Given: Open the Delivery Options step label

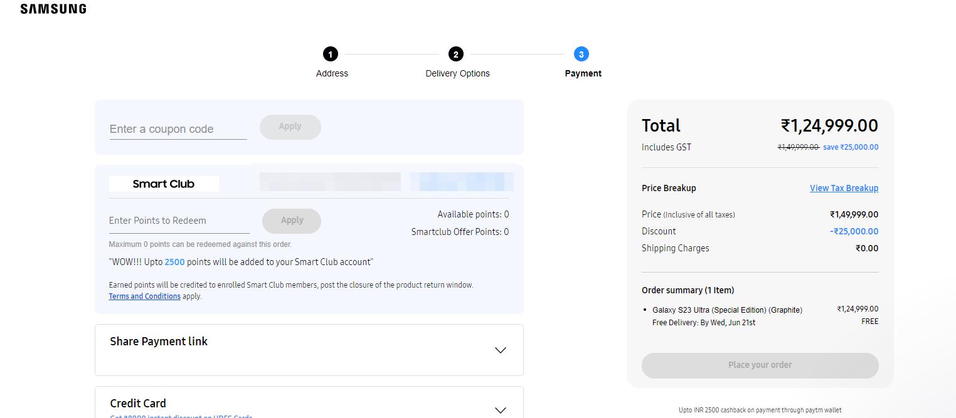Looking at the screenshot, I should (457, 73).
